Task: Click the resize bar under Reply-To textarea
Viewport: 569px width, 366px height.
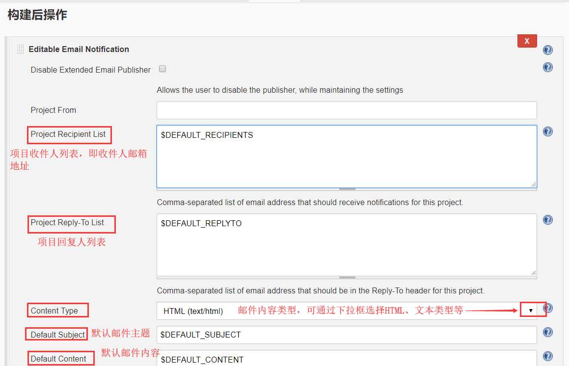Action: pyautogui.click(x=347, y=278)
